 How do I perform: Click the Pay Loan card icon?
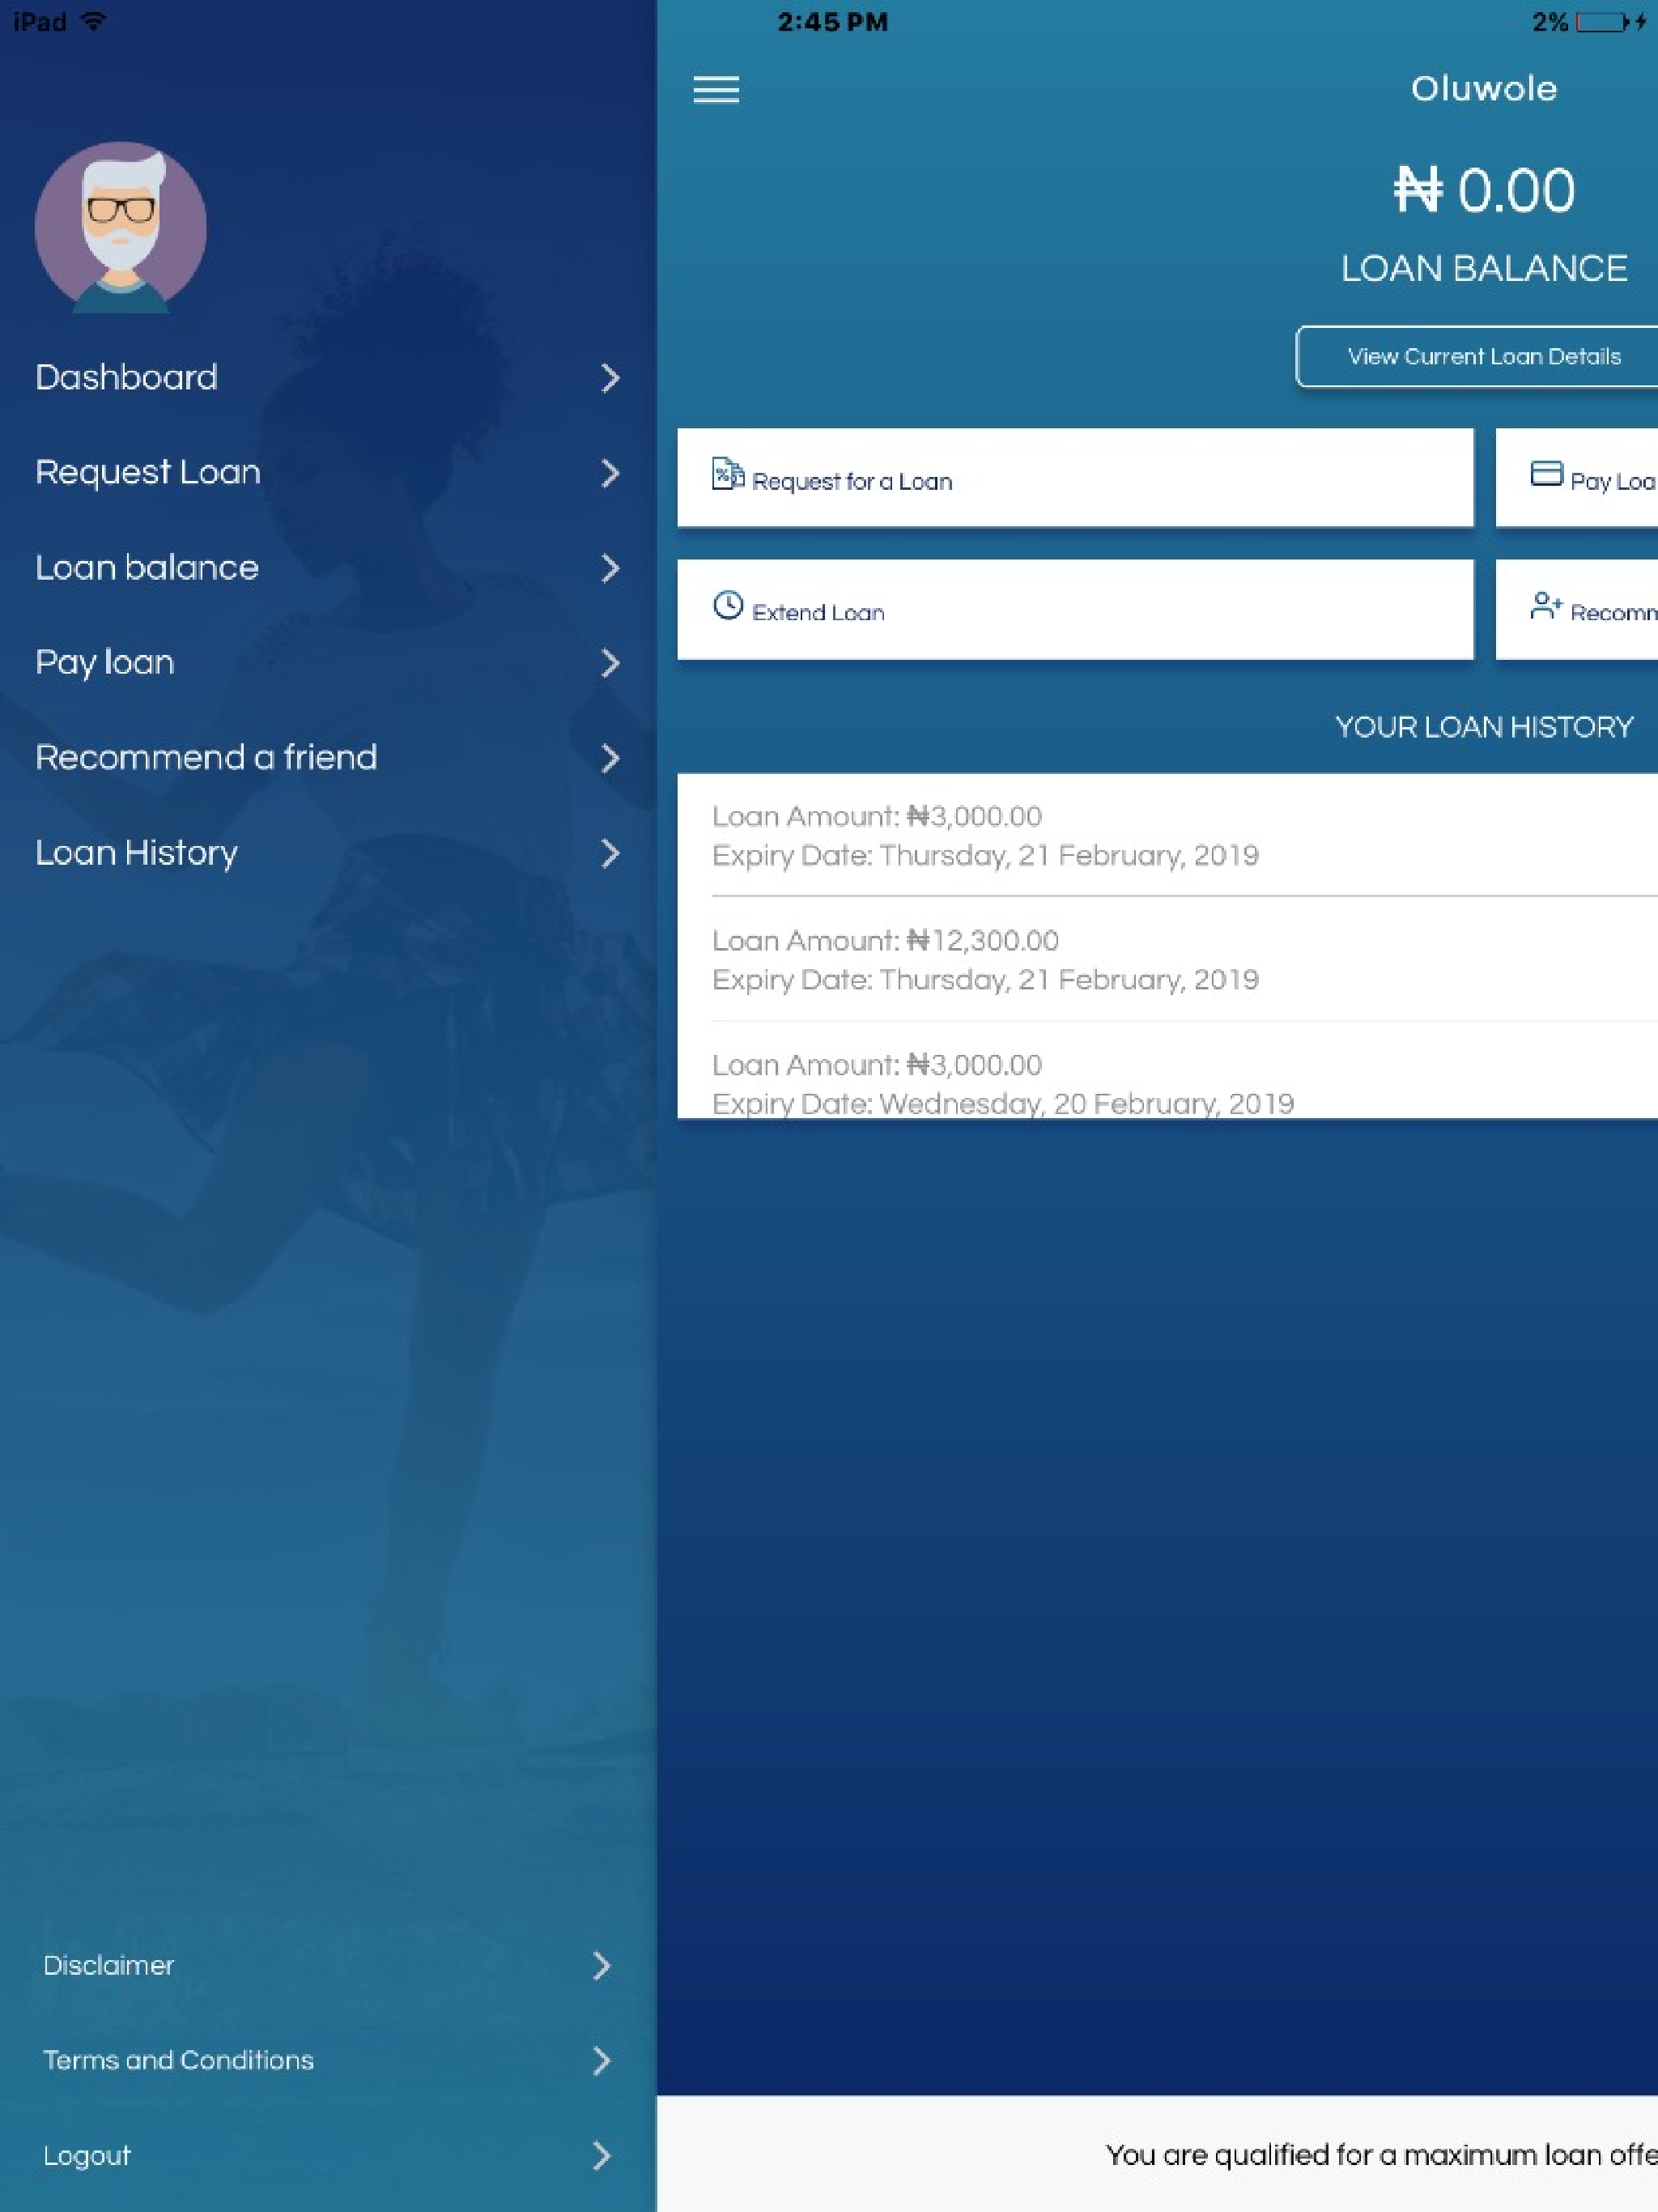(x=1546, y=474)
